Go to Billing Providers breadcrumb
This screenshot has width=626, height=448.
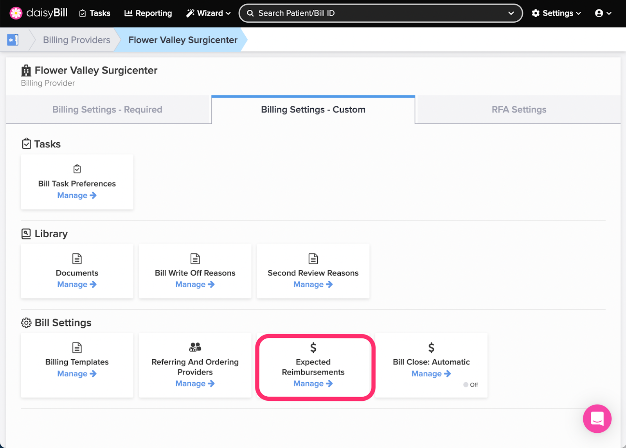point(77,40)
